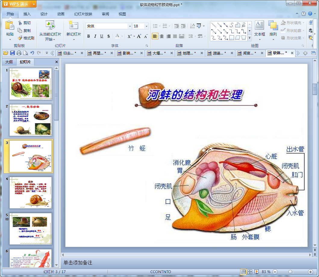Toggle Bold formatting
This screenshot has height=277, width=319.
89,36
